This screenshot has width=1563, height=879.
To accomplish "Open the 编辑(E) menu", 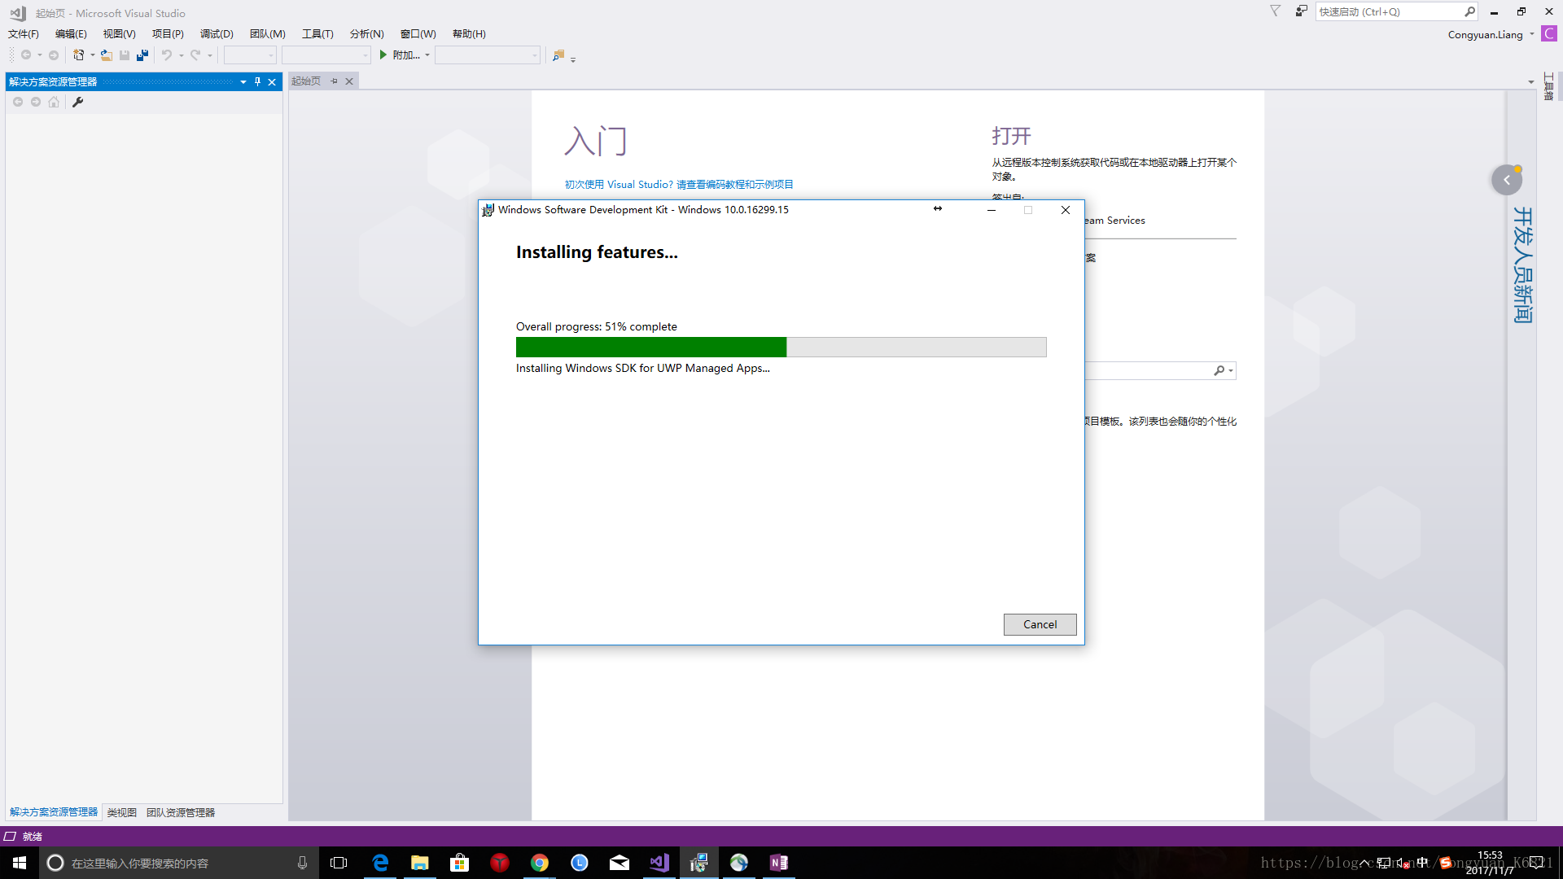I will point(71,33).
